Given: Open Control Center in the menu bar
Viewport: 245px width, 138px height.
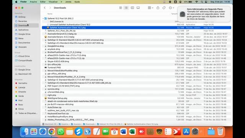Looking at the screenshot, I should point(206,2).
